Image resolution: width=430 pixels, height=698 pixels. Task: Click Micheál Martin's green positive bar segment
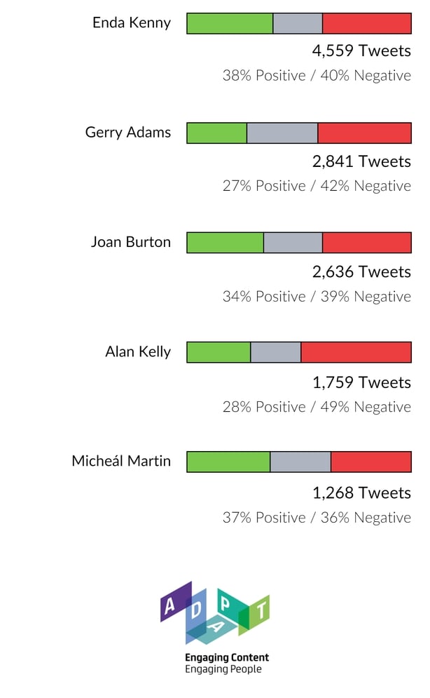[x=228, y=462]
